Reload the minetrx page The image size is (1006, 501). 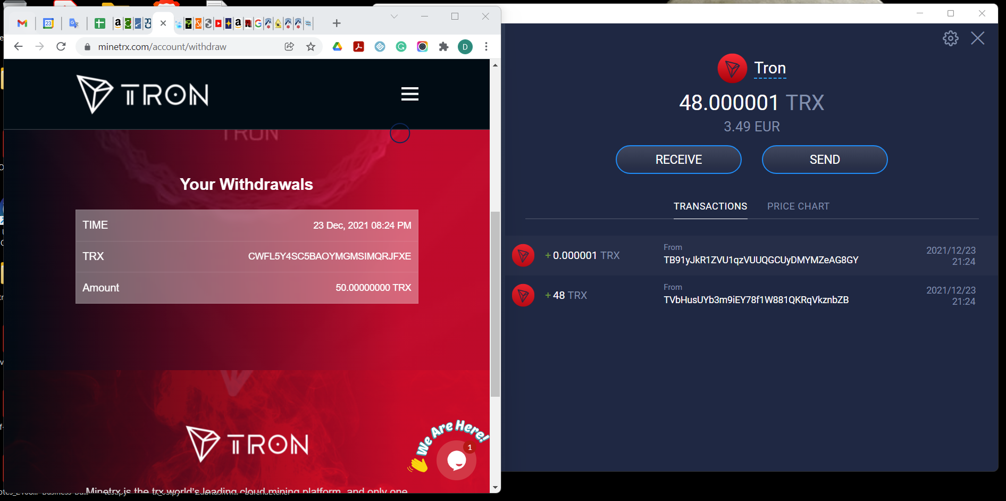61,47
